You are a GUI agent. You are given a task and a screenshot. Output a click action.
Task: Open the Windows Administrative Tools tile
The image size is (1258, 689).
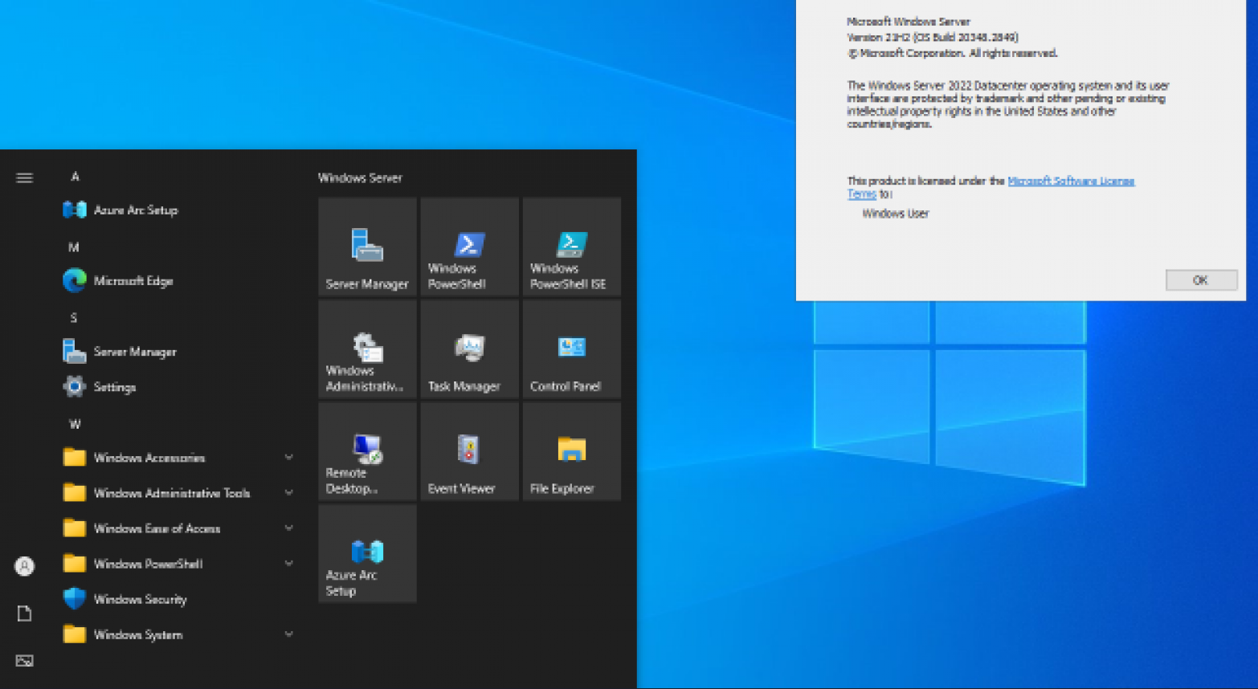(367, 349)
